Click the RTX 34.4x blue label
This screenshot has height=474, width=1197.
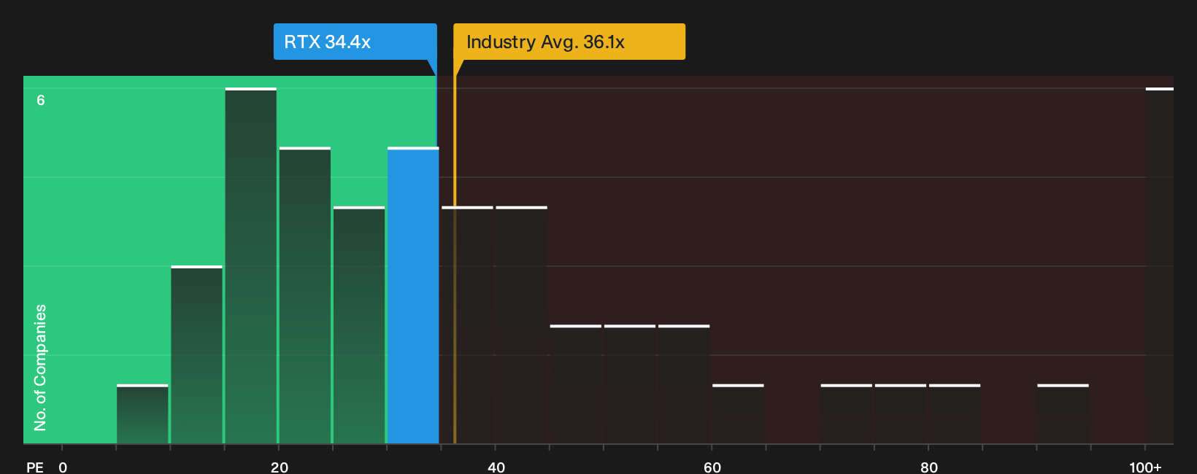coord(355,42)
